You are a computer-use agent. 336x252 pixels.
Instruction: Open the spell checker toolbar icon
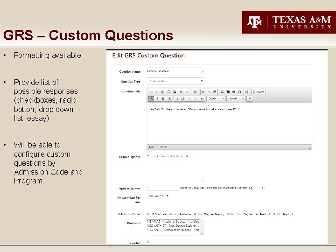(x=195, y=92)
